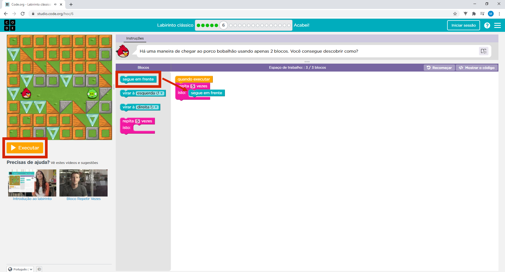Go to the first completed level dot
The width and height of the screenshot is (505, 272).
coord(199,25)
